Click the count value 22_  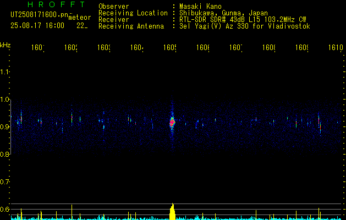pos(82,26)
